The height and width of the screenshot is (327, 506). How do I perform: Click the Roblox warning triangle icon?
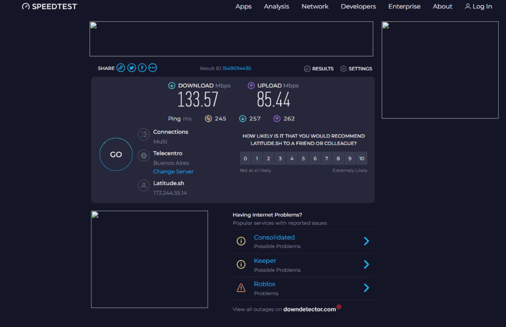241,288
